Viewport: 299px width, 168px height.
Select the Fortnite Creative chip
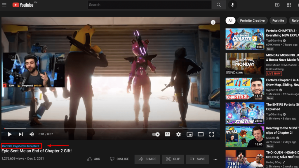(252, 21)
